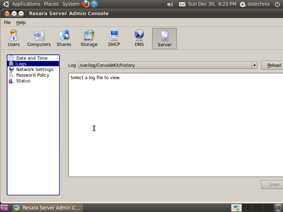Viewport: 283px width, 212px height.
Task: Click the Ubuntu logo icon
Action: click(x=6, y=4)
